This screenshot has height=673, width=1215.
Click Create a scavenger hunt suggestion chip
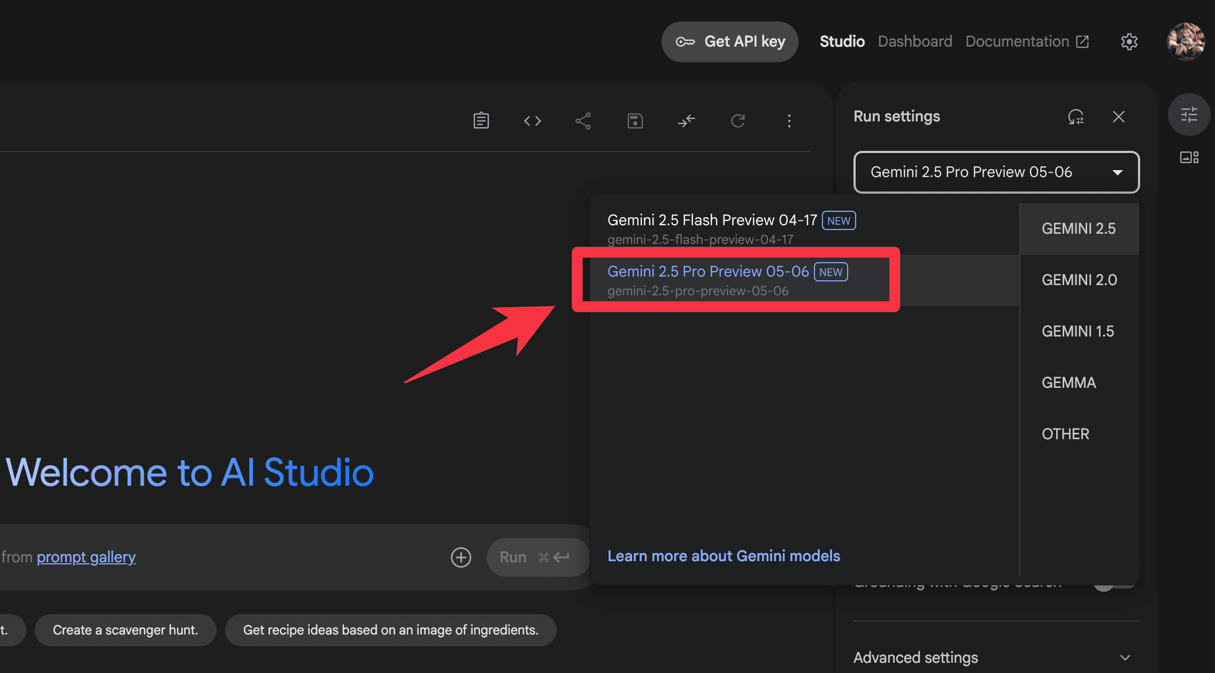point(125,630)
